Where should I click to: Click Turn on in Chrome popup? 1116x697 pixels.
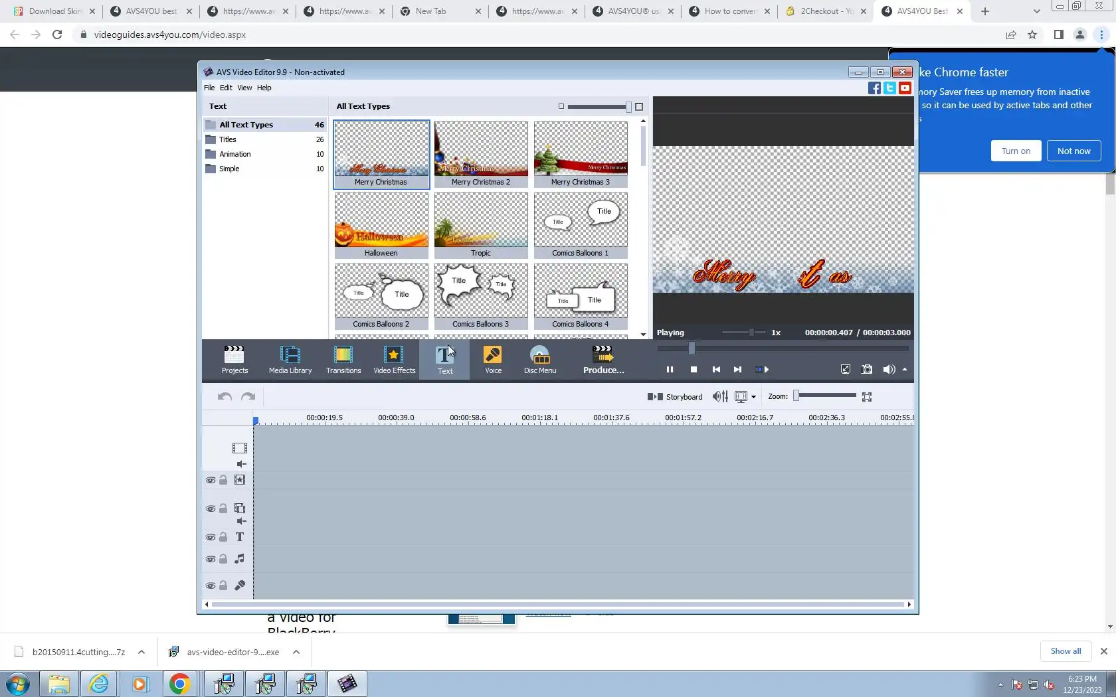click(x=1016, y=151)
